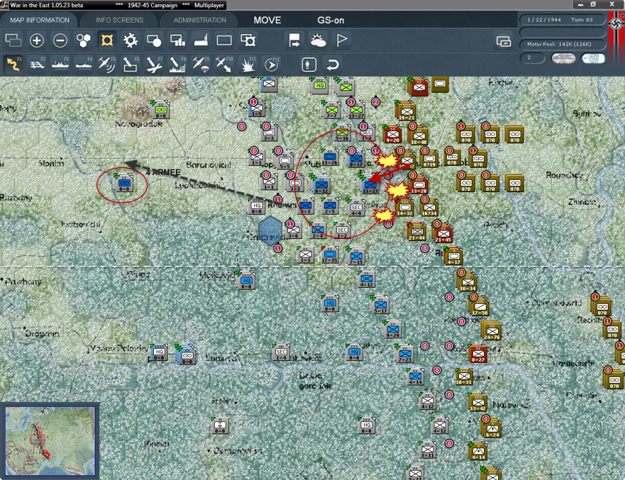Click the snowy indicator showing 10
Image resolution: width=625 pixels, height=480 pixels.
tap(593, 58)
